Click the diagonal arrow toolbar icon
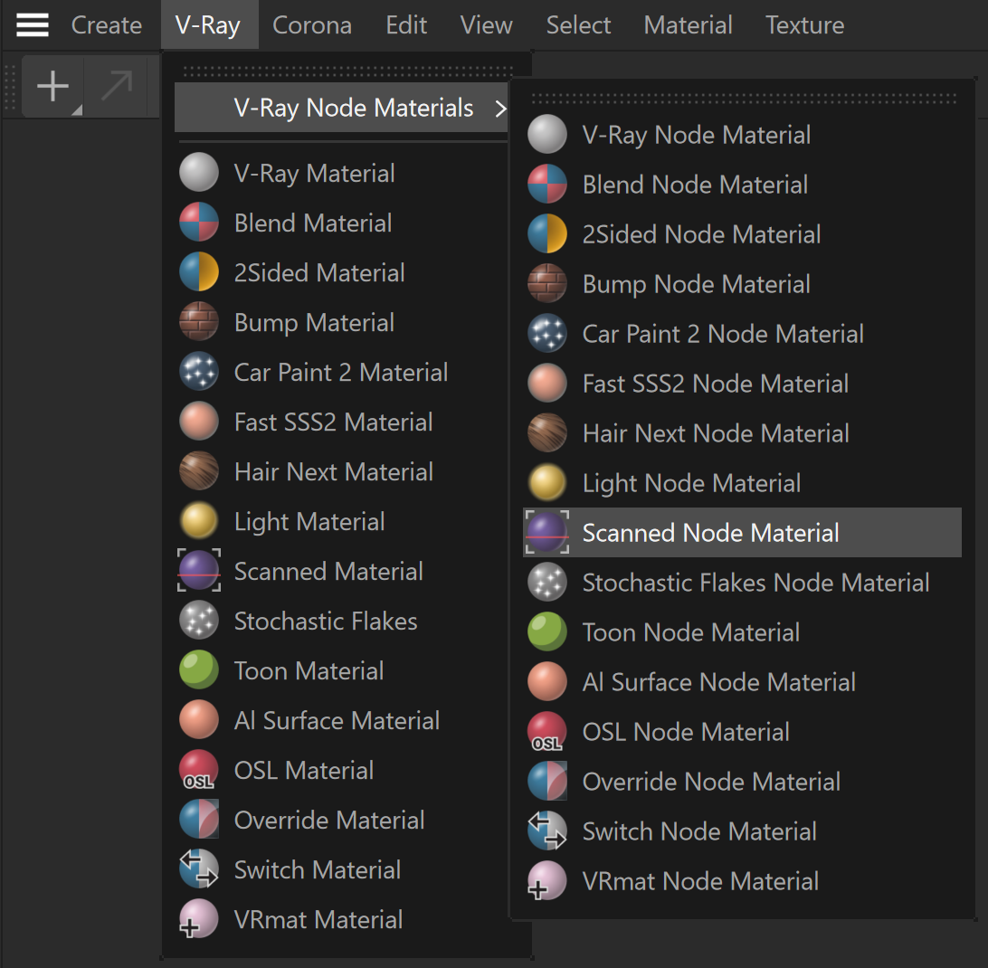The height and width of the screenshot is (968, 988). pyautogui.click(x=118, y=86)
